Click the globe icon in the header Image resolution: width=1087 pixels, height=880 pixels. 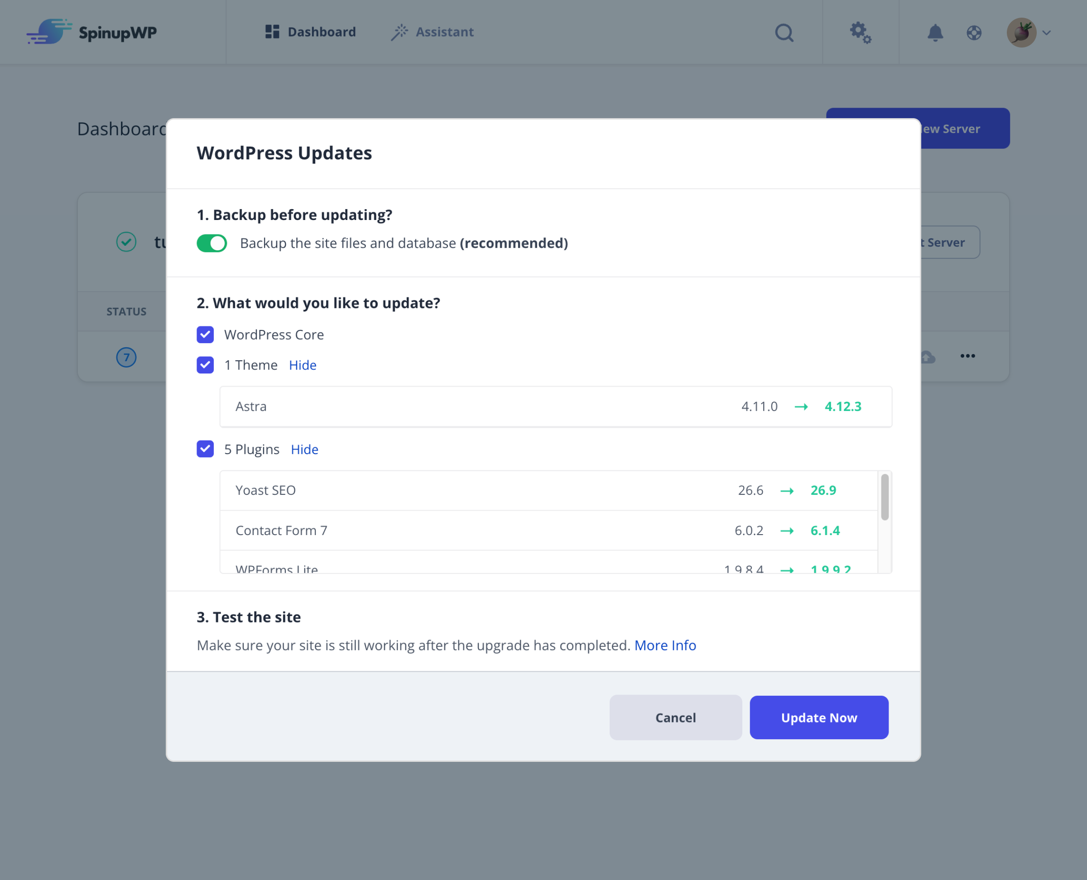tap(973, 33)
